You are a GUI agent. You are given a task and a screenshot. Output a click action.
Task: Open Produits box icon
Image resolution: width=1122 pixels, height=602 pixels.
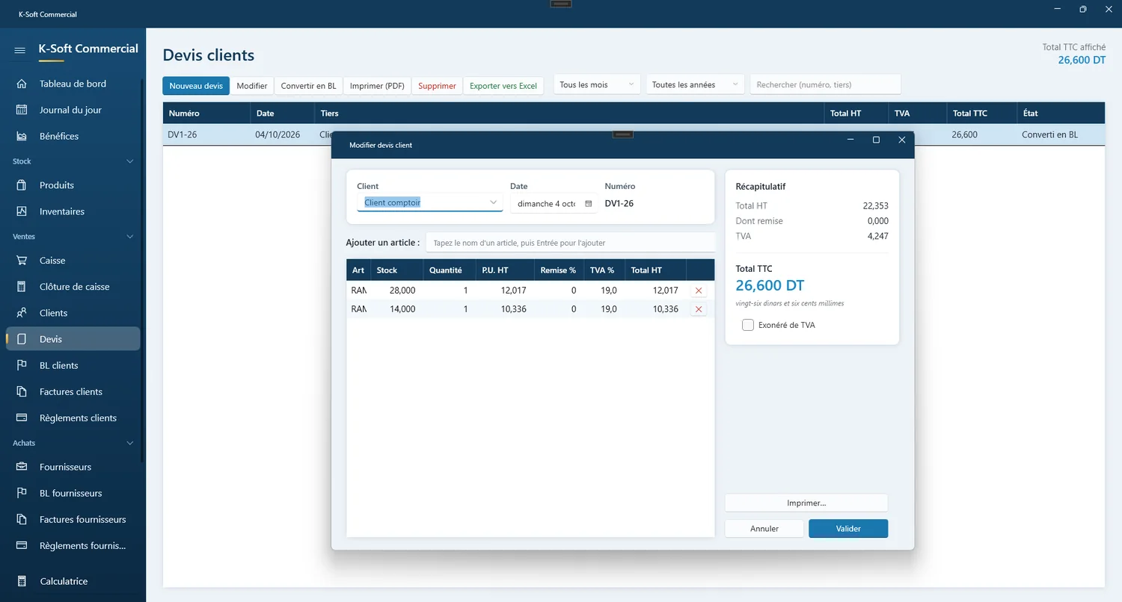click(22, 185)
